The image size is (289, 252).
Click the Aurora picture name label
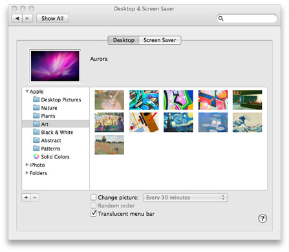pyautogui.click(x=99, y=59)
